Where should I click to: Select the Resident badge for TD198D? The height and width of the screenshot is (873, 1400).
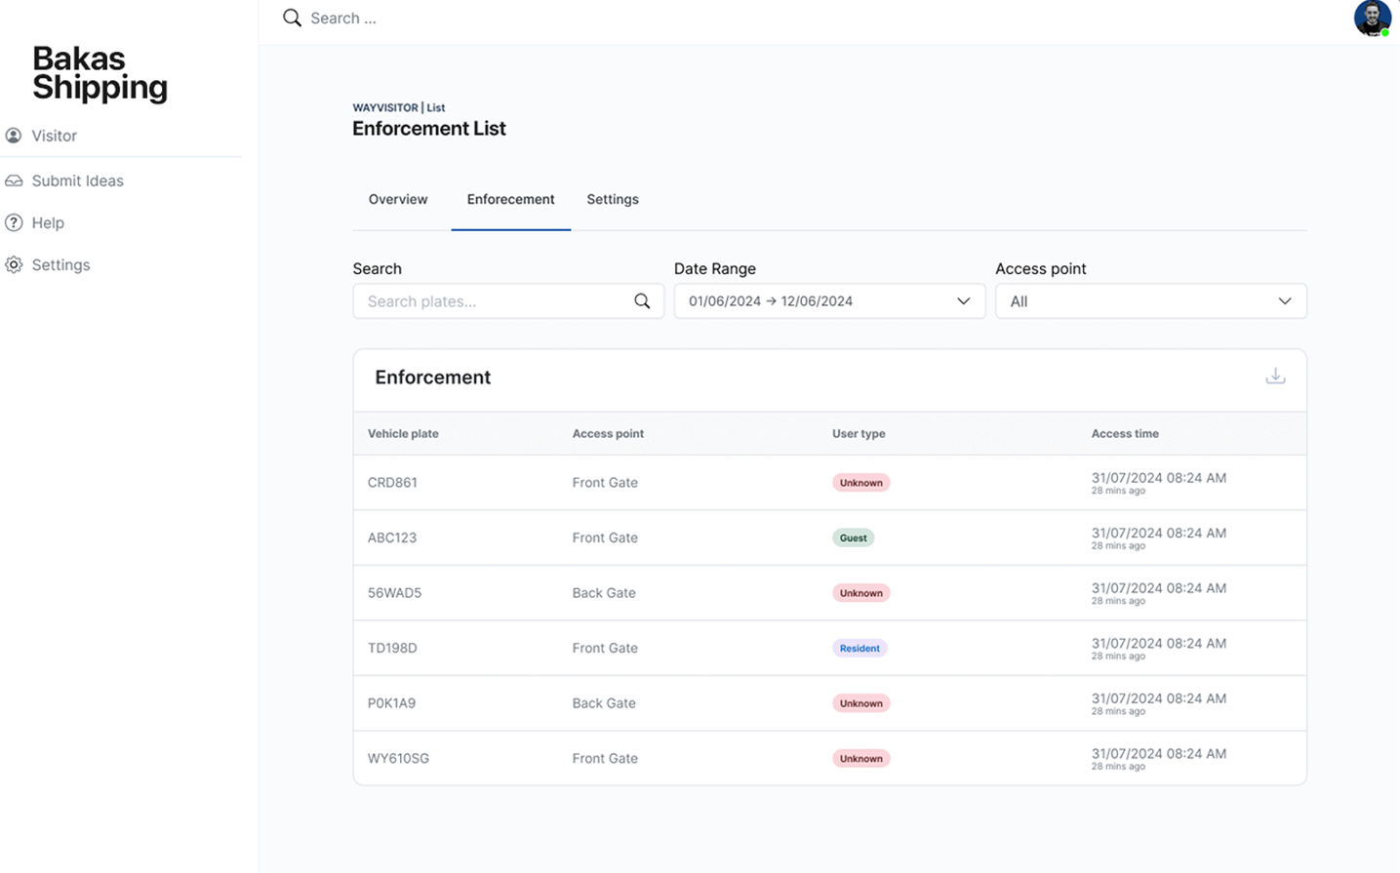[x=859, y=648]
